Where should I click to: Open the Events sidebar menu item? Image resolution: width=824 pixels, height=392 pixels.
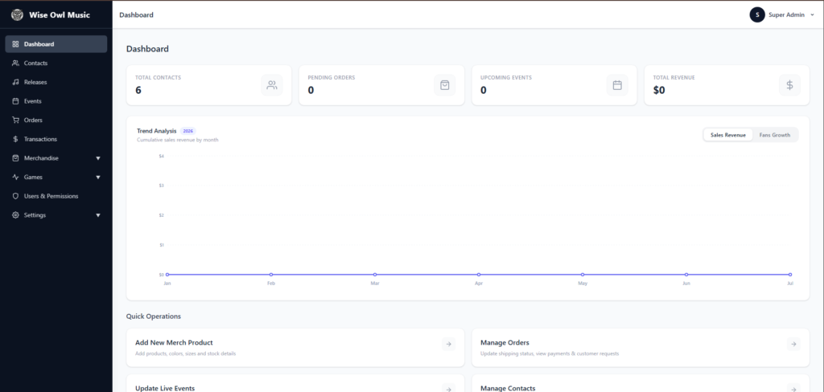click(x=56, y=100)
